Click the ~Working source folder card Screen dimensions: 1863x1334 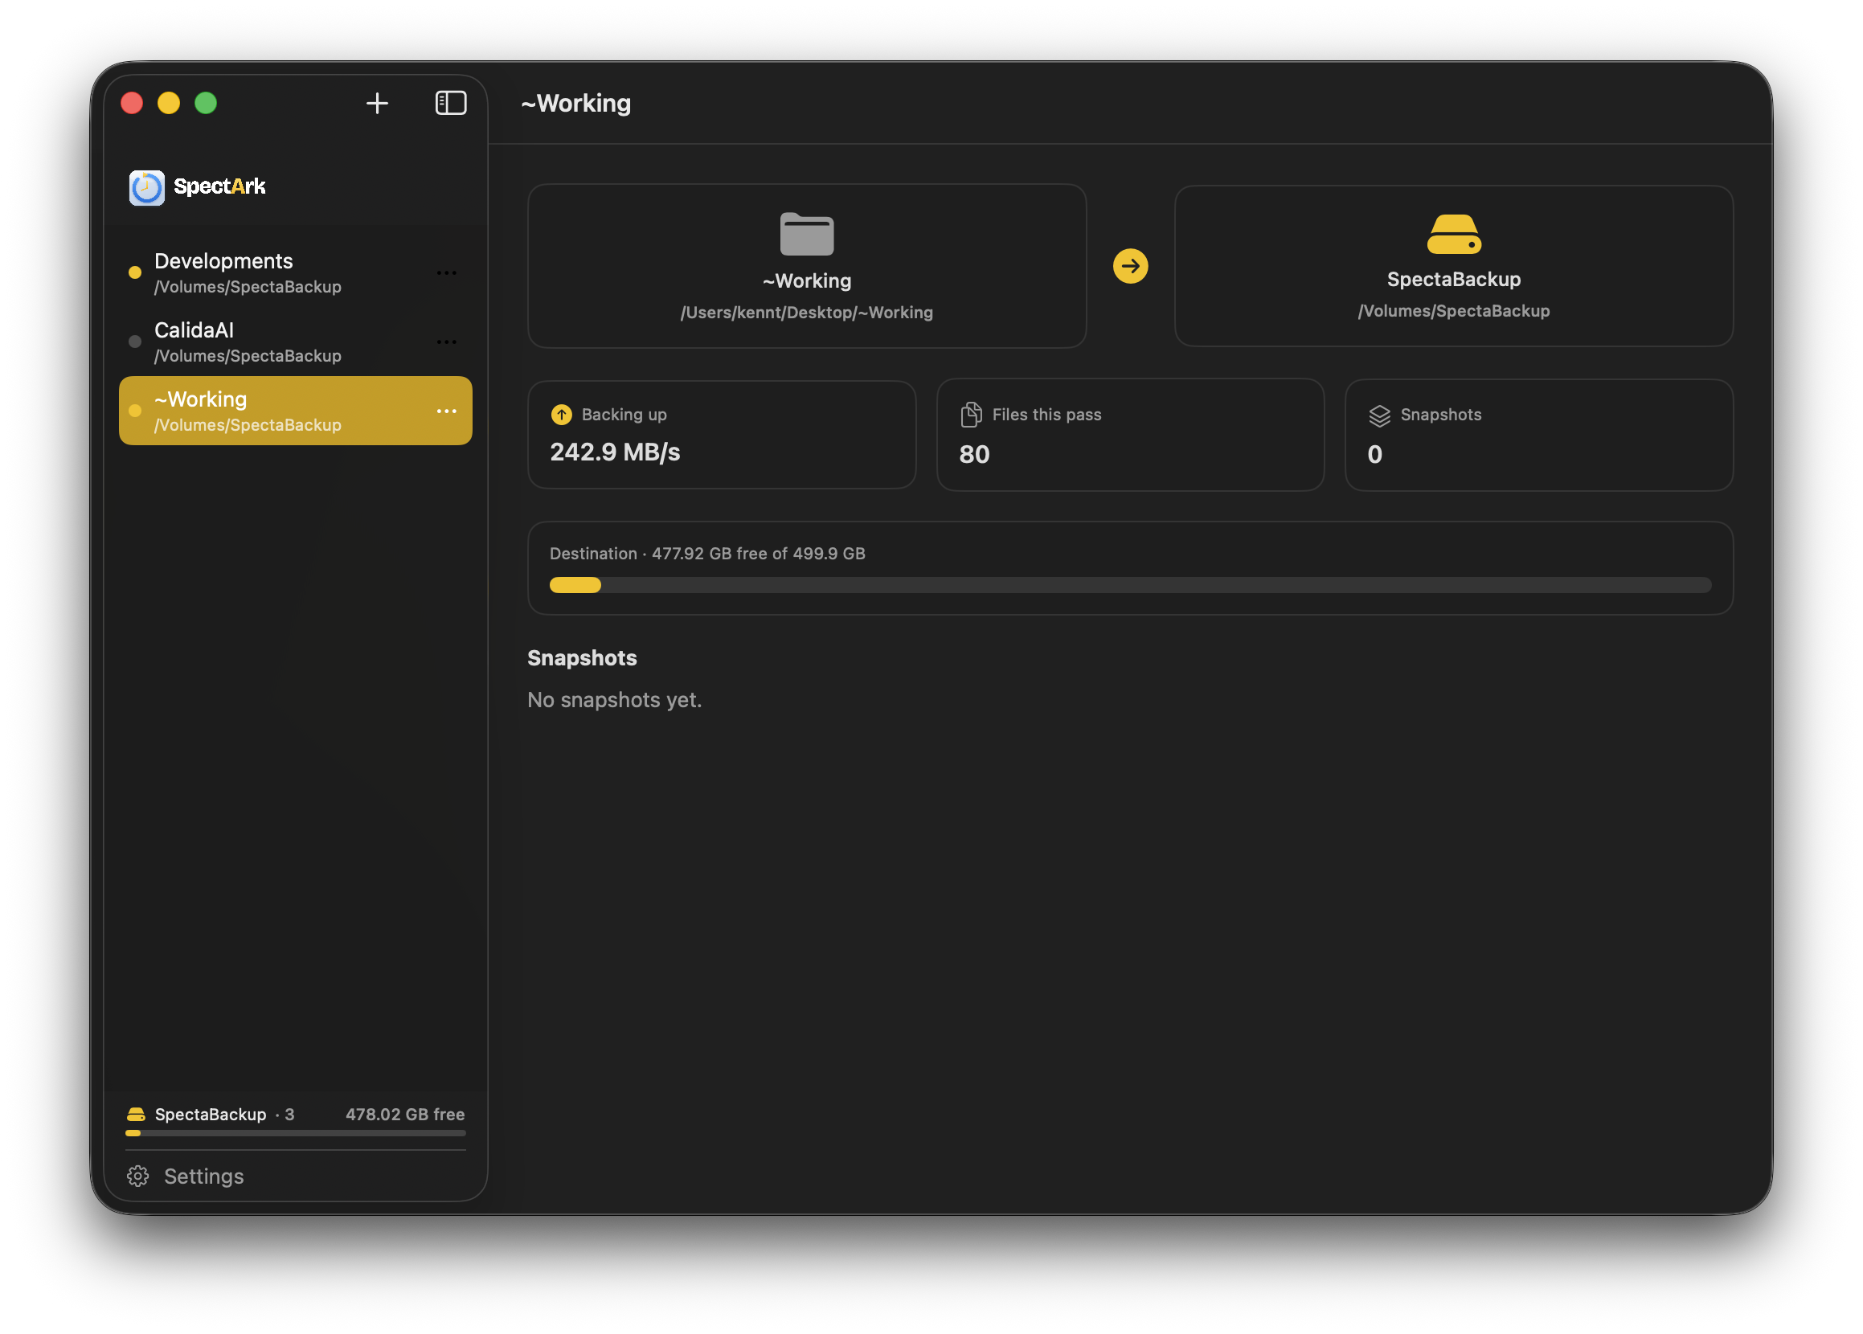coord(807,266)
